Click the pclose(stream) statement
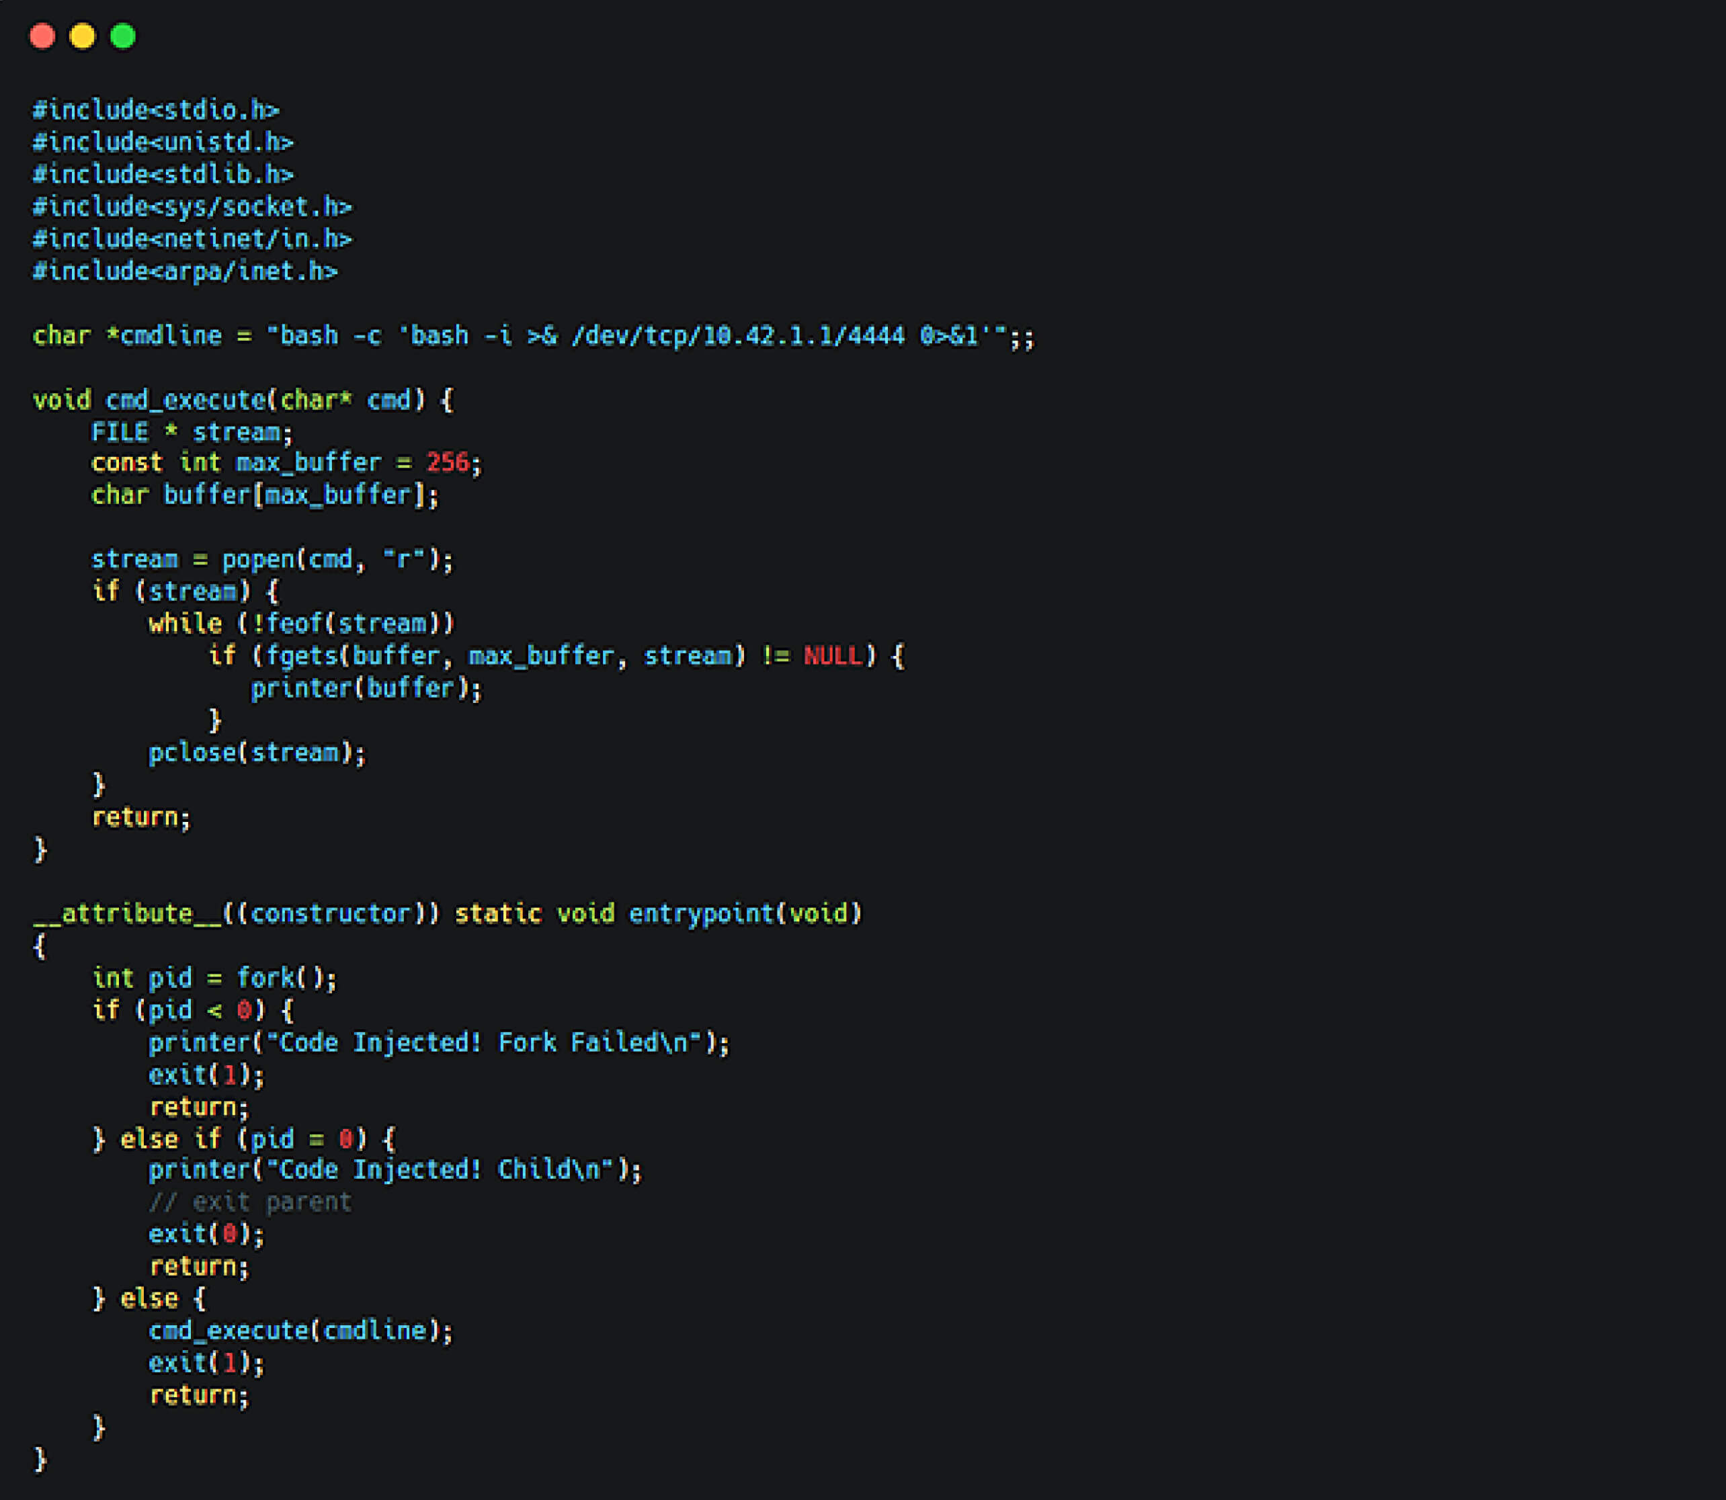Viewport: 1726px width, 1500px height. 256,753
